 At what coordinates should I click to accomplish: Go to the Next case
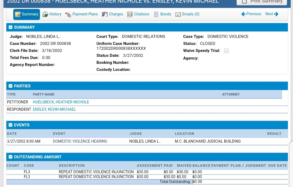272,14
